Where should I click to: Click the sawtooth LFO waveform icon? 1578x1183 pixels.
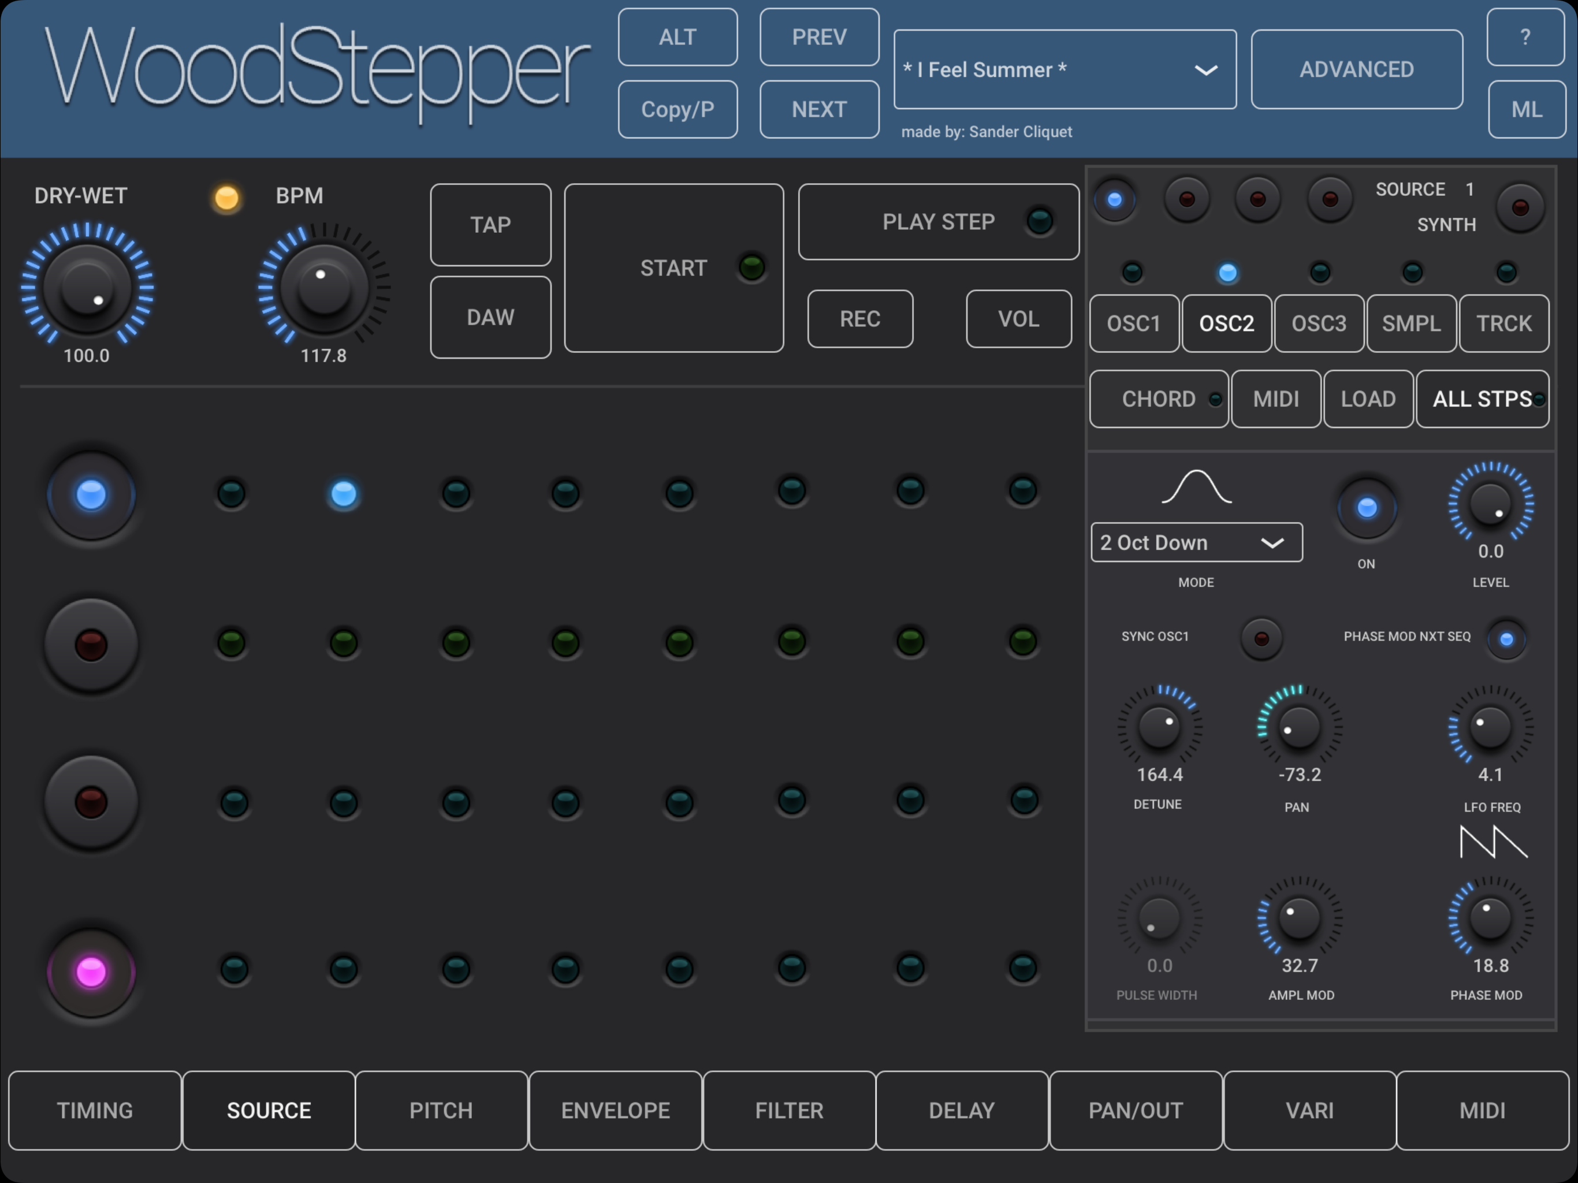[1493, 842]
